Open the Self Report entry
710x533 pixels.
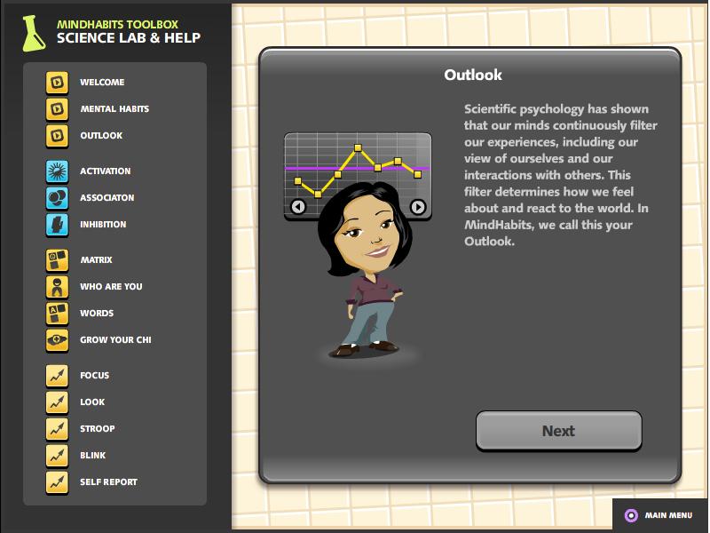[108, 482]
